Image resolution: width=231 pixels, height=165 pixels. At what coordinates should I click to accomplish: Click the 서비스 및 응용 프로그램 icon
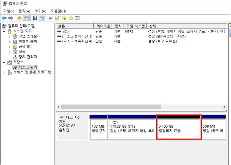click(10, 72)
